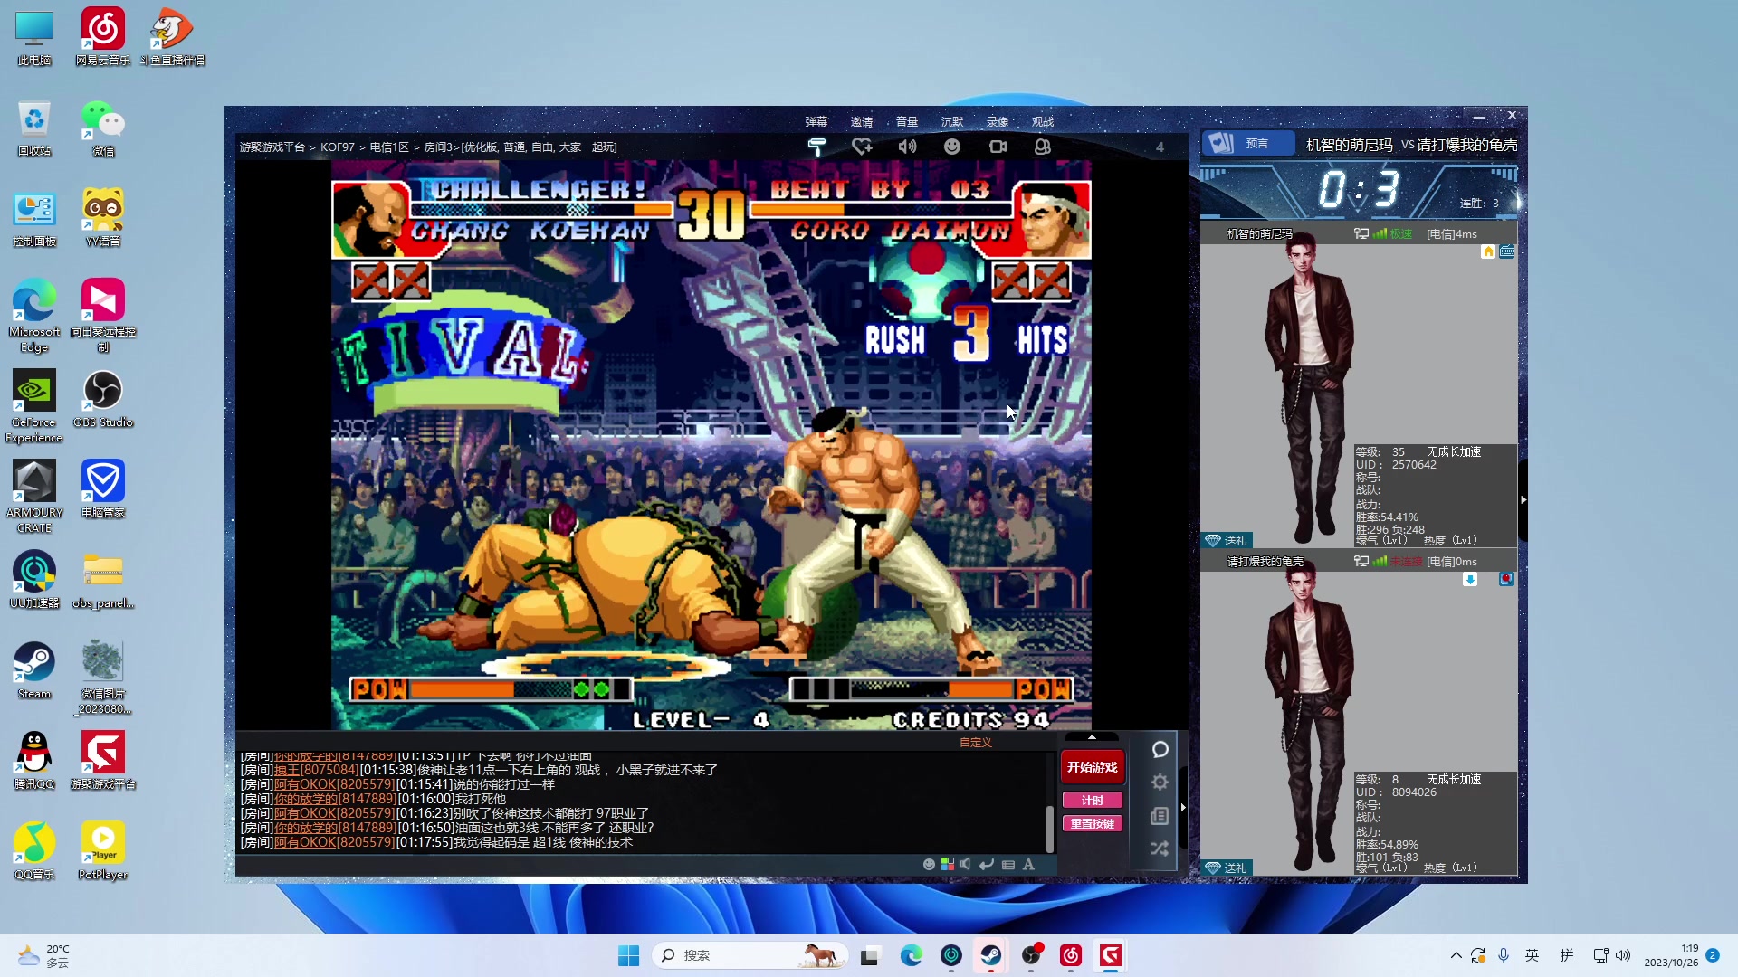
Task: Click the 英 input language indicator
Action: (x=1532, y=955)
